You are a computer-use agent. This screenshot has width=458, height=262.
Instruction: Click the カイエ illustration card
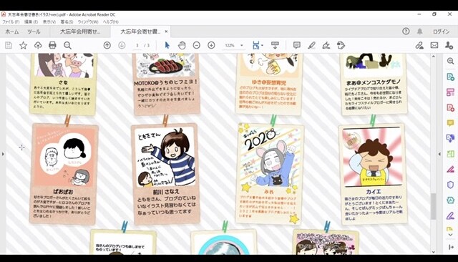pyautogui.click(x=374, y=173)
